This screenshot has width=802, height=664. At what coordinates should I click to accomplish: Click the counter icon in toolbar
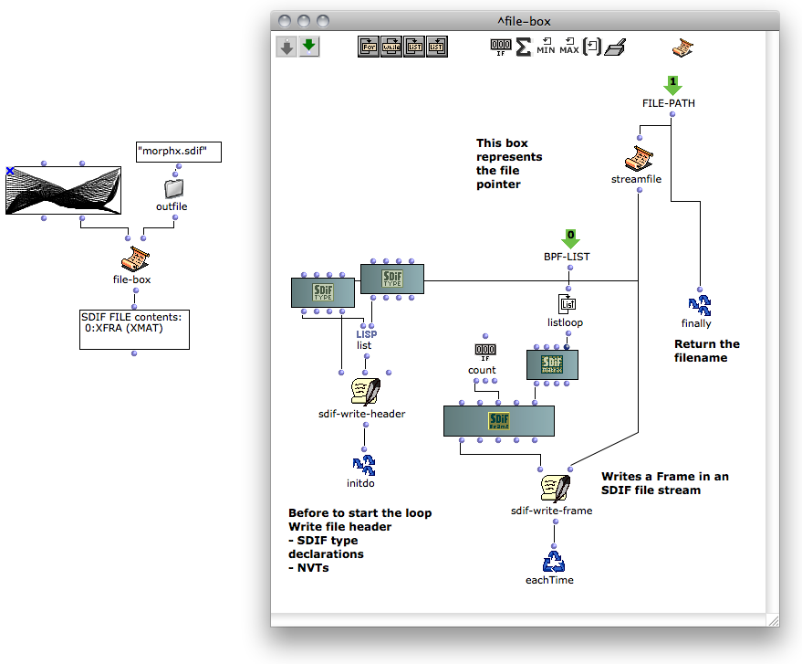[500, 47]
